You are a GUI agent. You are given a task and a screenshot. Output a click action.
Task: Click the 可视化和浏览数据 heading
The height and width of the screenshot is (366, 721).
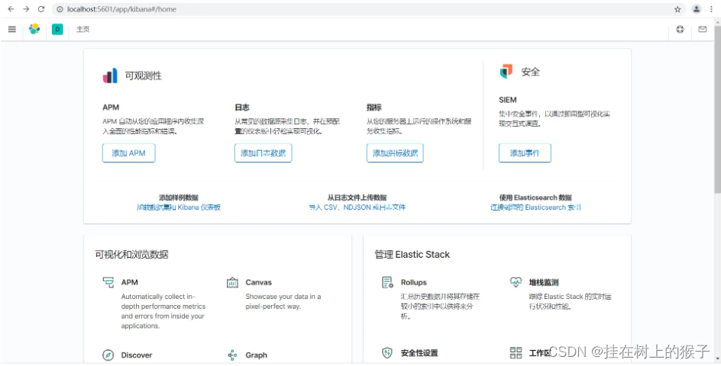tap(131, 255)
